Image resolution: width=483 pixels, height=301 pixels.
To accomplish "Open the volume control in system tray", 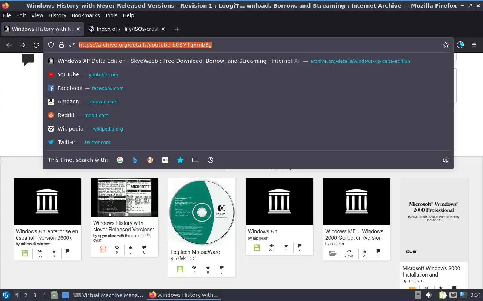I will 429,295.
